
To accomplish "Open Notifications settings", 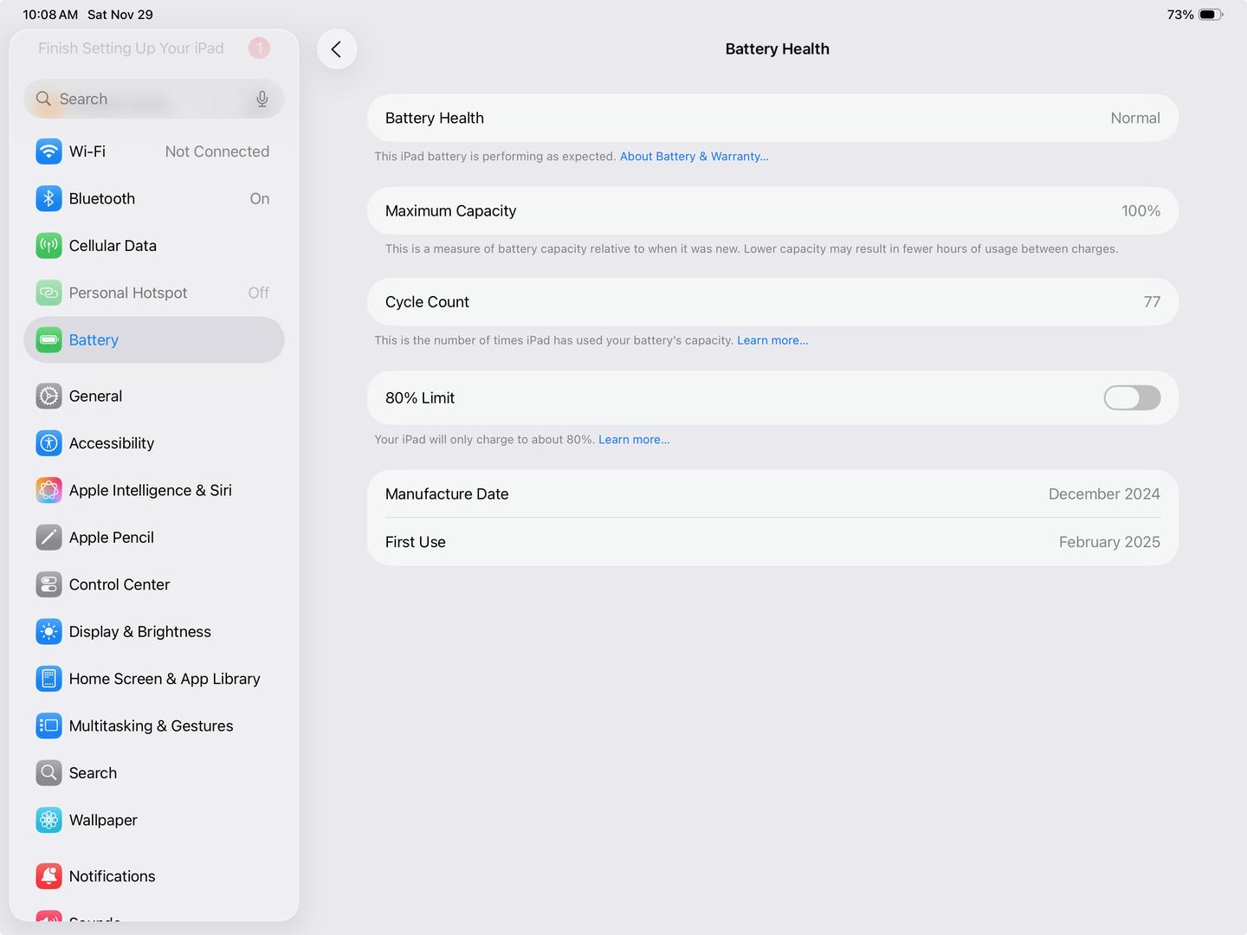I will point(112,876).
